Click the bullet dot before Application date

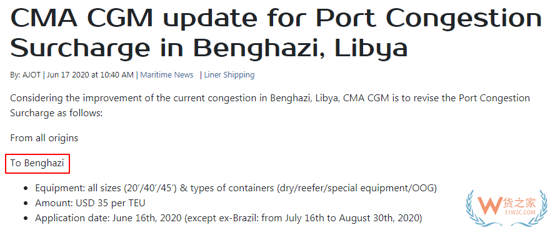click(26, 218)
